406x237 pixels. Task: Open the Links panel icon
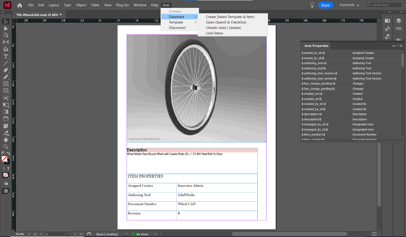click(x=399, y=29)
